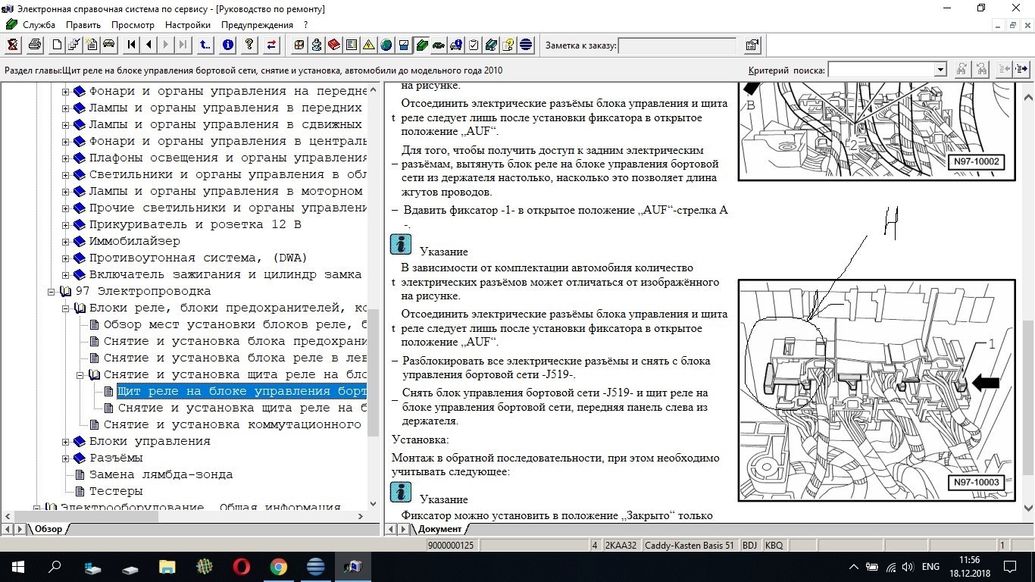Open the Просмотр menu
The height and width of the screenshot is (582, 1035).
click(133, 25)
